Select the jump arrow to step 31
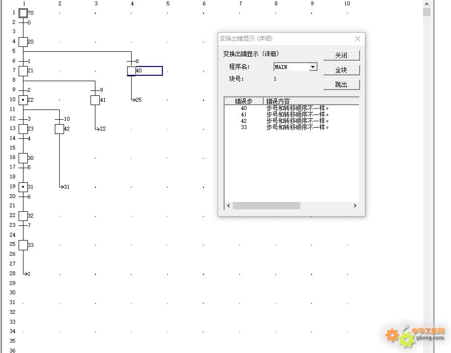Screen dimensions: 451x353 point(65,187)
